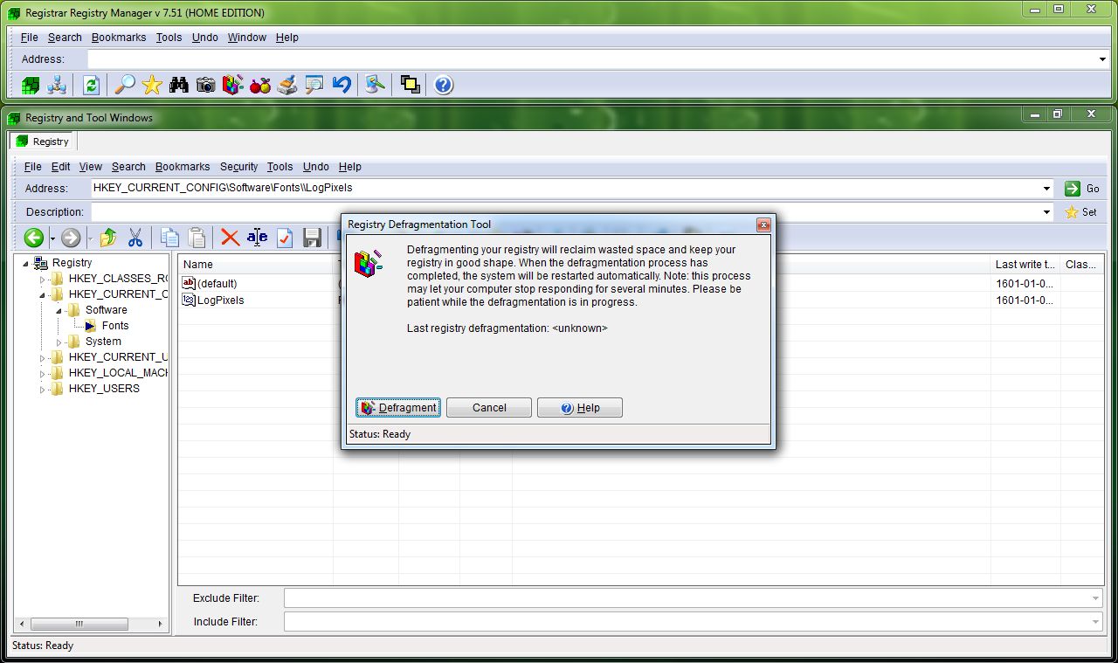Close the Registry Defragmentation Tool dialog
This screenshot has height=663, width=1118.
pos(763,224)
